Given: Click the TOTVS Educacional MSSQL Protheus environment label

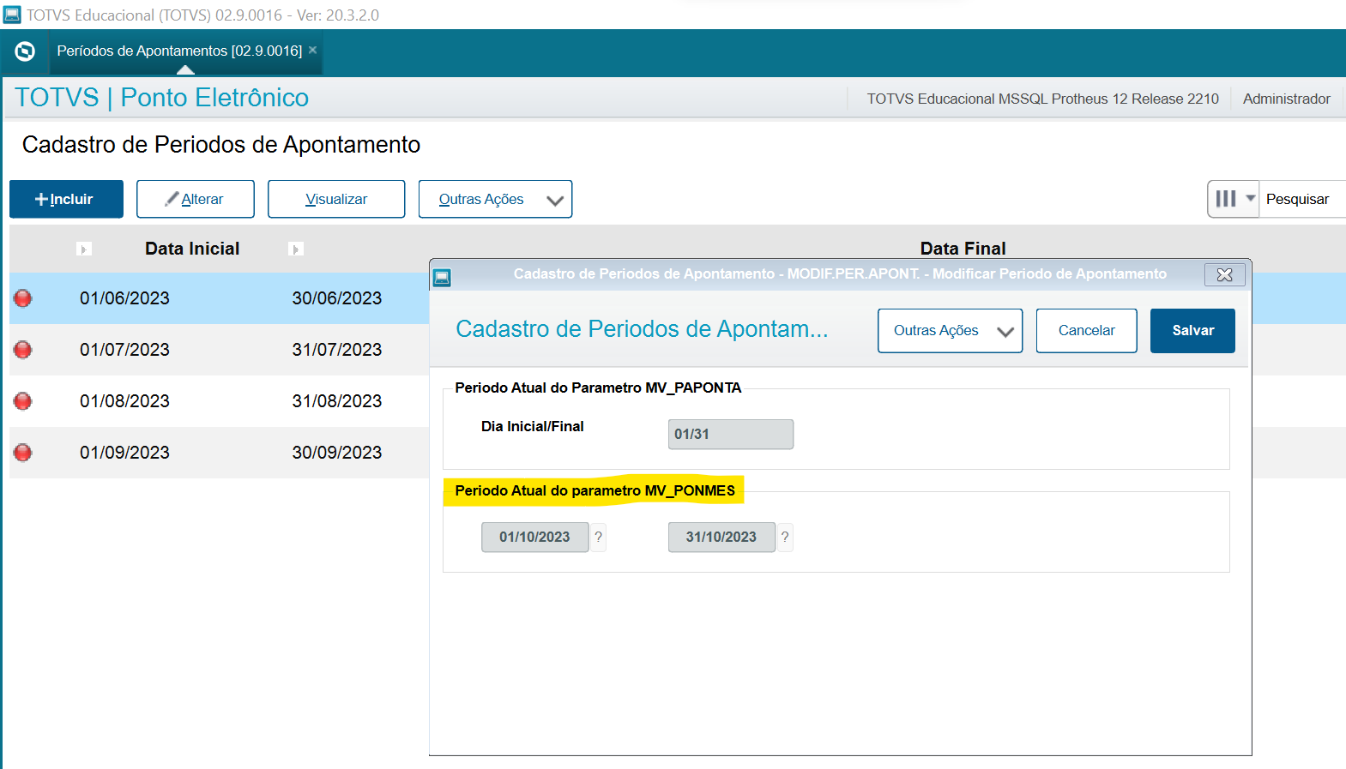Looking at the screenshot, I should coord(1042,99).
